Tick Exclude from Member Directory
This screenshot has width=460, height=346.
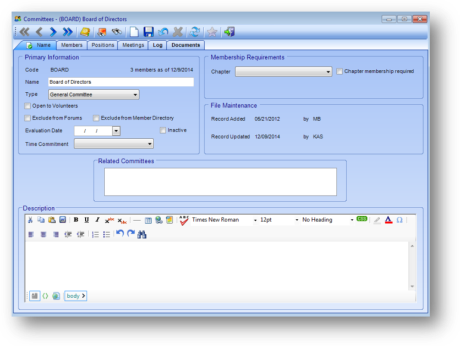(96, 118)
